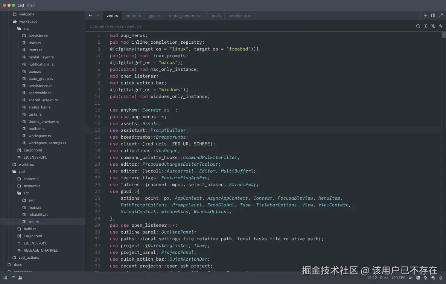Click the editor vertical scrollbar thumb

[444, 35]
